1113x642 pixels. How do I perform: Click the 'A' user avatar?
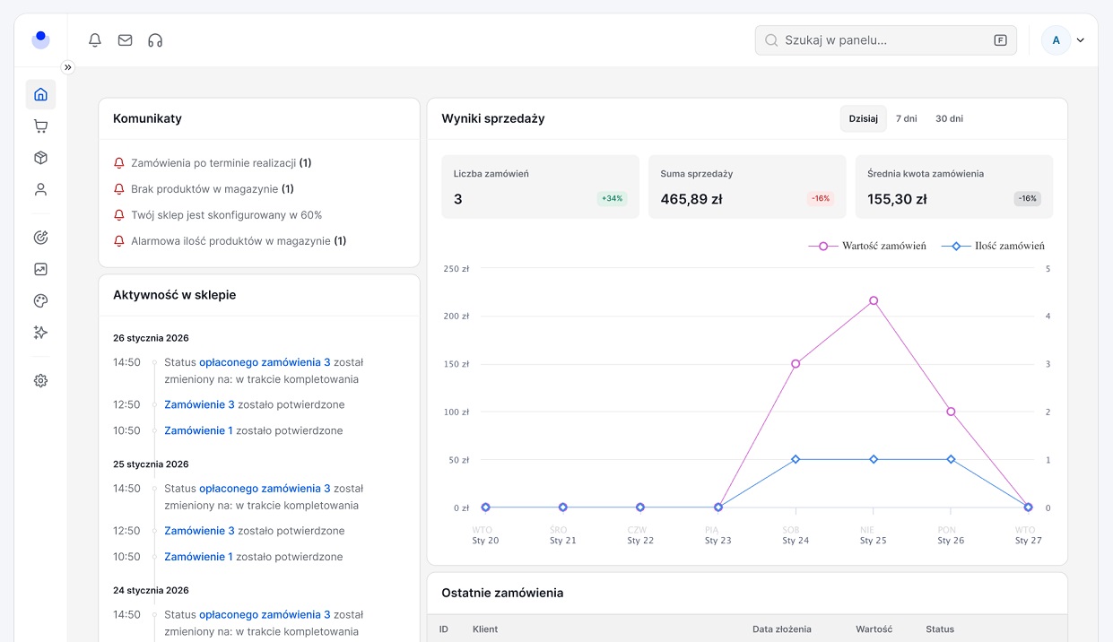[x=1056, y=40]
